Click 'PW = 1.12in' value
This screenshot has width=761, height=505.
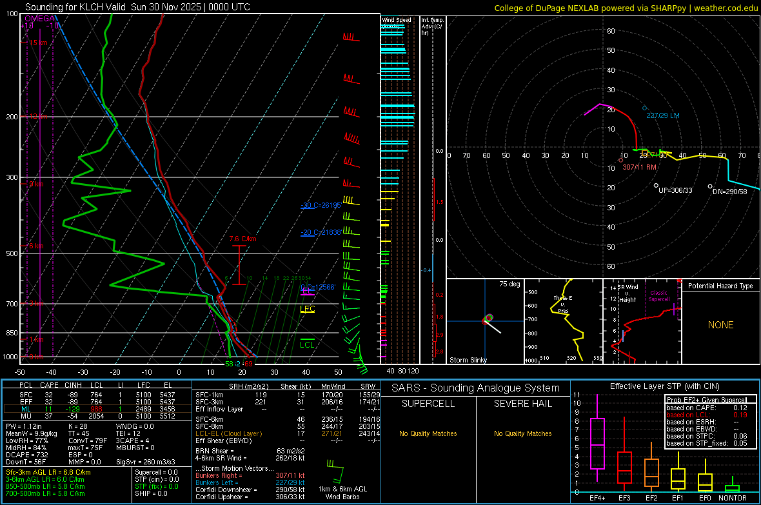click(x=24, y=426)
